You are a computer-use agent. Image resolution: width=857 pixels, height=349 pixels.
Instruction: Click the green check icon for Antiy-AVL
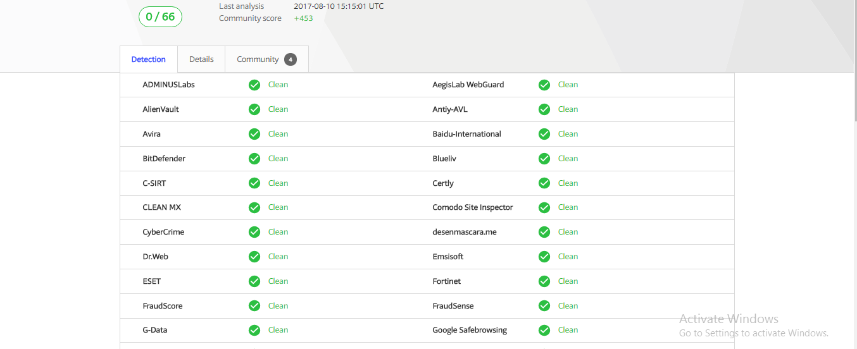coord(544,109)
